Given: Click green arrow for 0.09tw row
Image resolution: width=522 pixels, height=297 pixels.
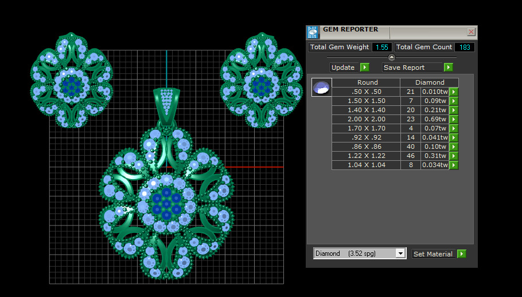Looking at the screenshot, I should point(454,101).
